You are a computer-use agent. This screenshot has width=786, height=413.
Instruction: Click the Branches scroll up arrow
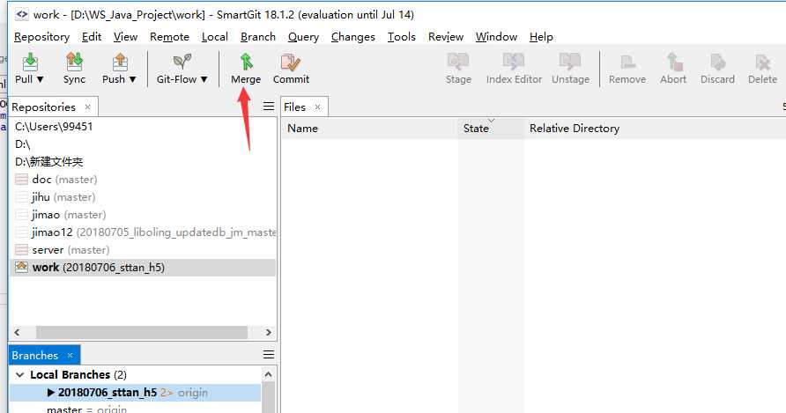(268, 374)
